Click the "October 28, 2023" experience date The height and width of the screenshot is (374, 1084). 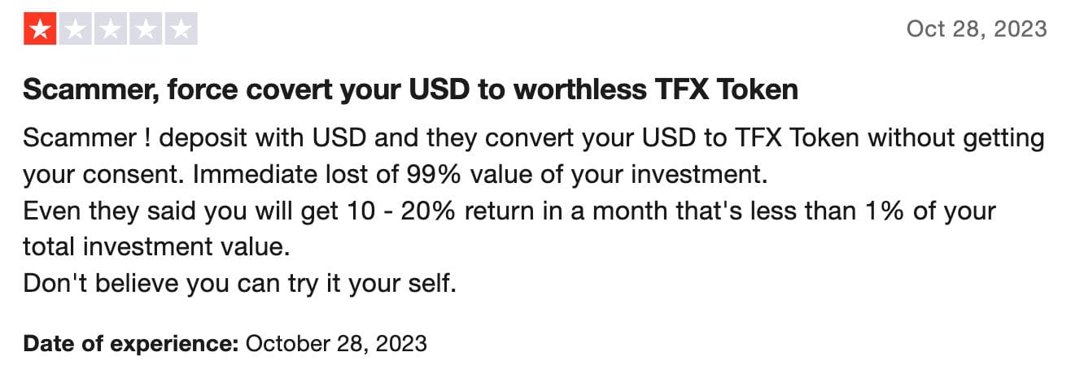click(335, 343)
